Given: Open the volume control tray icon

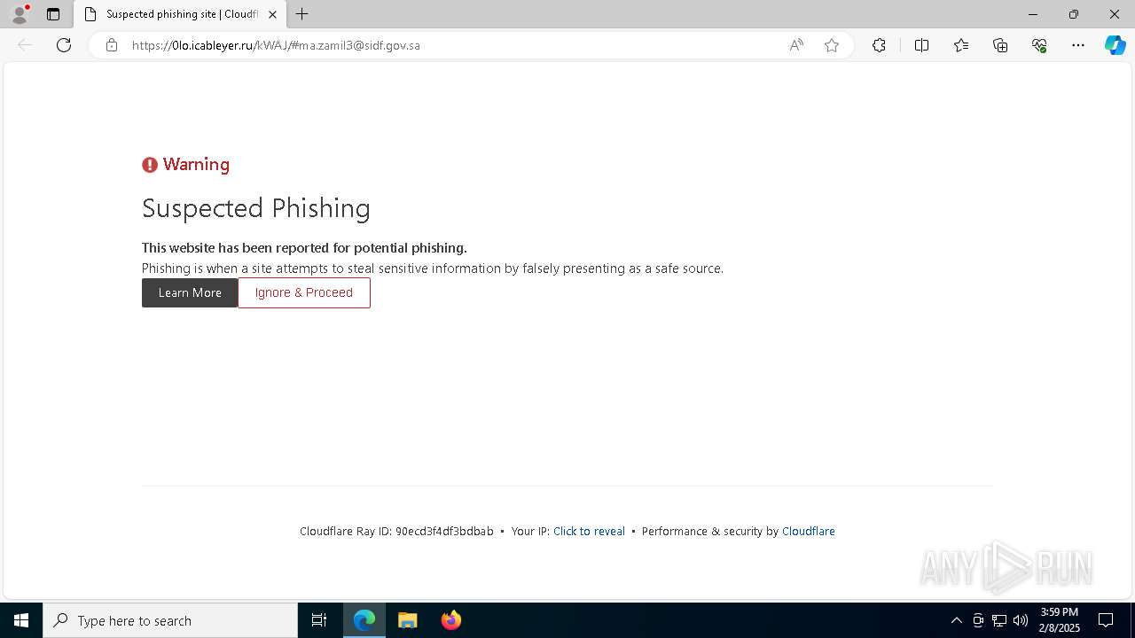Looking at the screenshot, I should [x=1021, y=620].
